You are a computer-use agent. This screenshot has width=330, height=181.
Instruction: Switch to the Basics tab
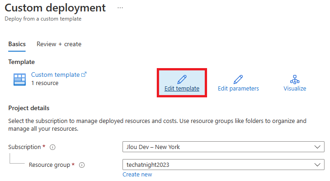pos(17,44)
